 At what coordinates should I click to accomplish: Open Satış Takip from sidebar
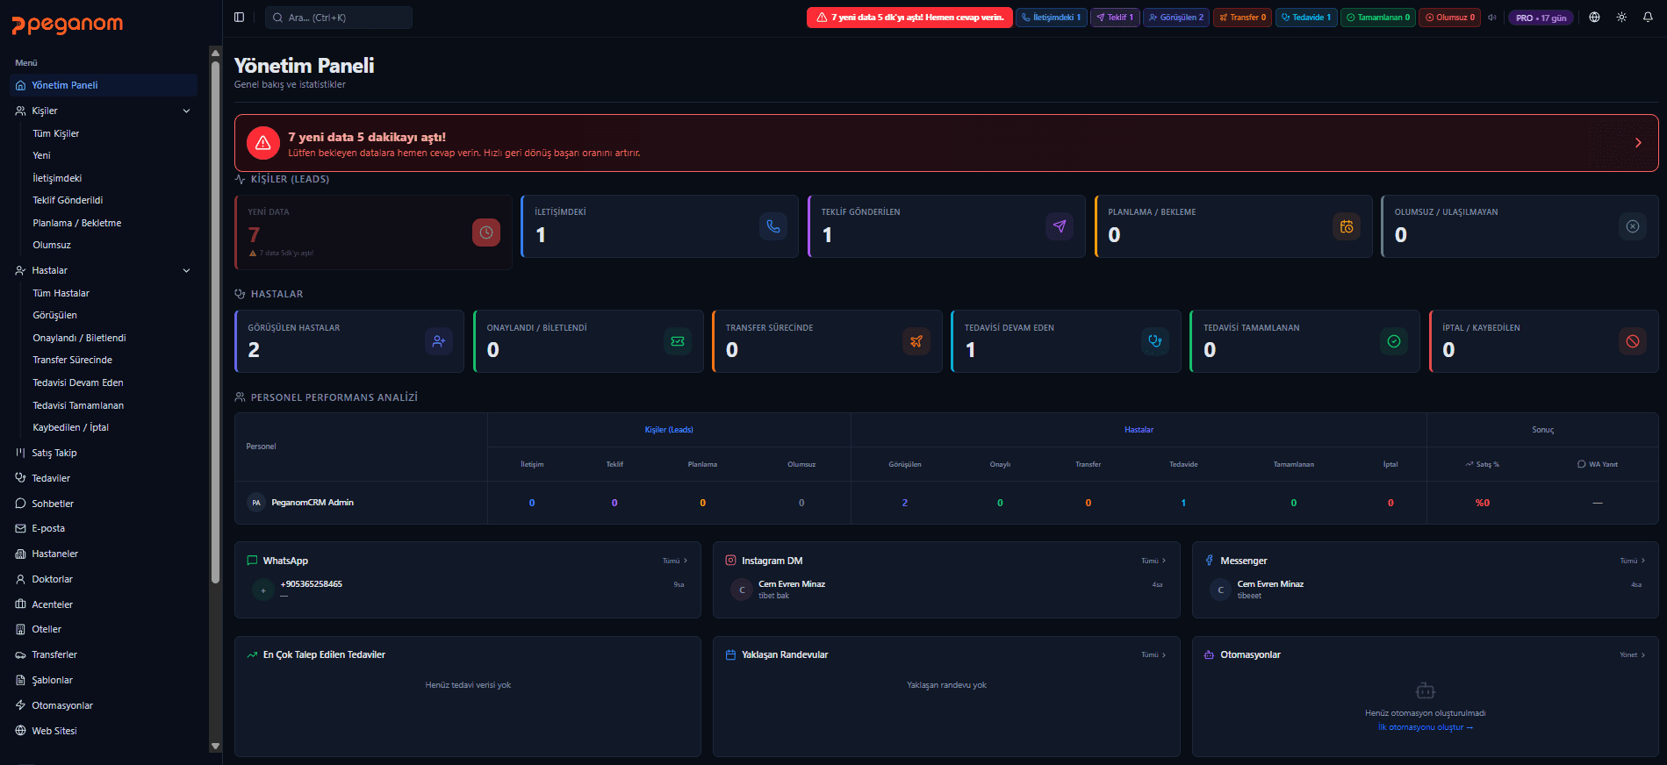click(x=54, y=454)
